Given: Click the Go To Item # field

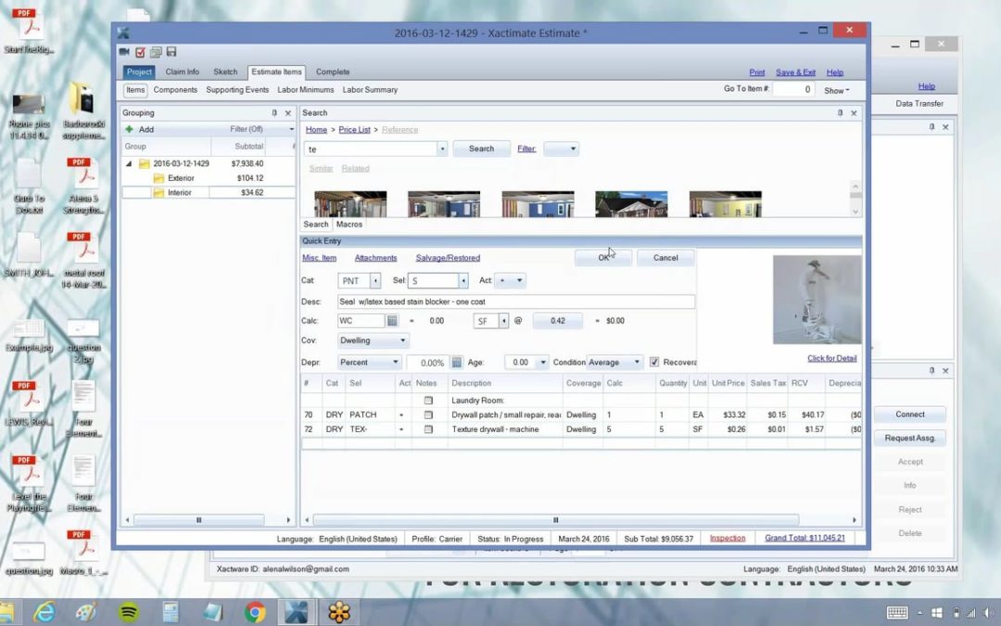Looking at the screenshot, I should 793,89.
